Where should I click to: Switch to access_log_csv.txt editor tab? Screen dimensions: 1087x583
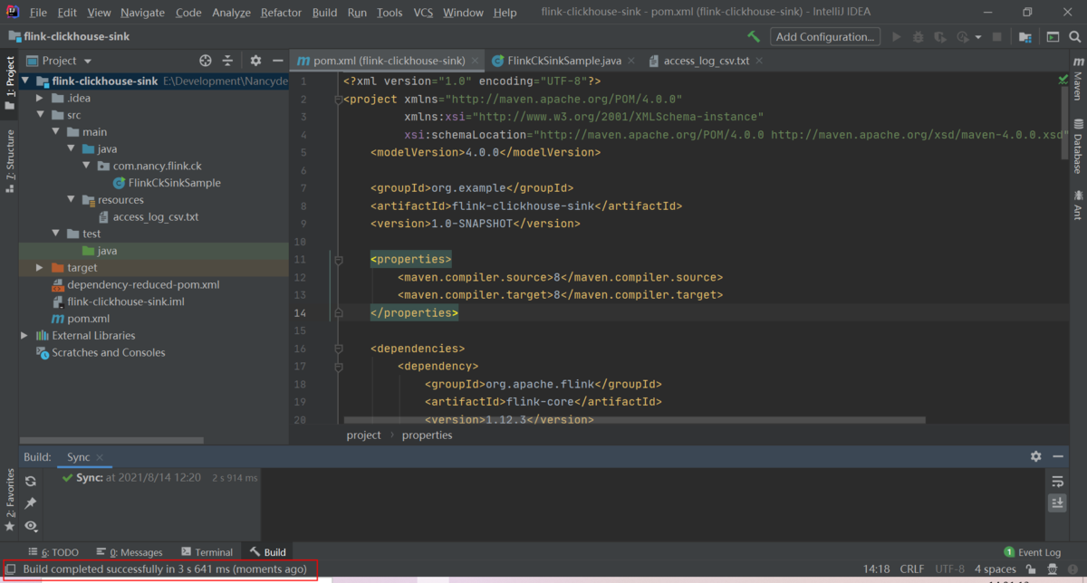707,61
